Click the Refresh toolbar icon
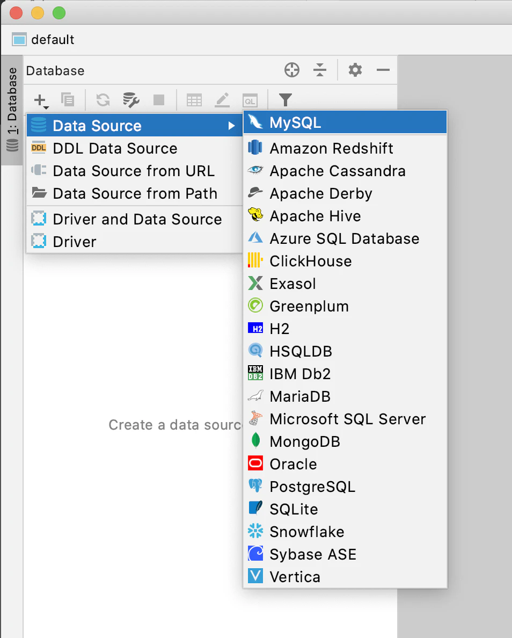512x638 pixels. tap(103, 100)
